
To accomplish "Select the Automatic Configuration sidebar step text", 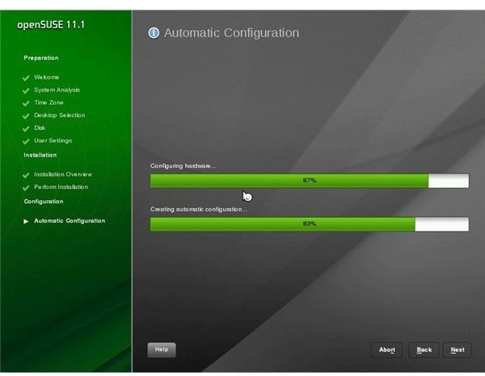I will tap(70, 221).
